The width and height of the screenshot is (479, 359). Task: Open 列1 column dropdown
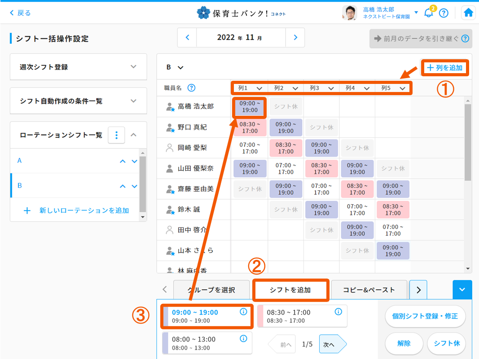pyautogui.click(x=250, y=88)
